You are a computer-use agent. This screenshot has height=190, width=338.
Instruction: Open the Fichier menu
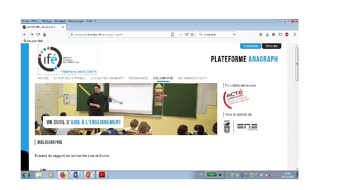pos(25,21)
